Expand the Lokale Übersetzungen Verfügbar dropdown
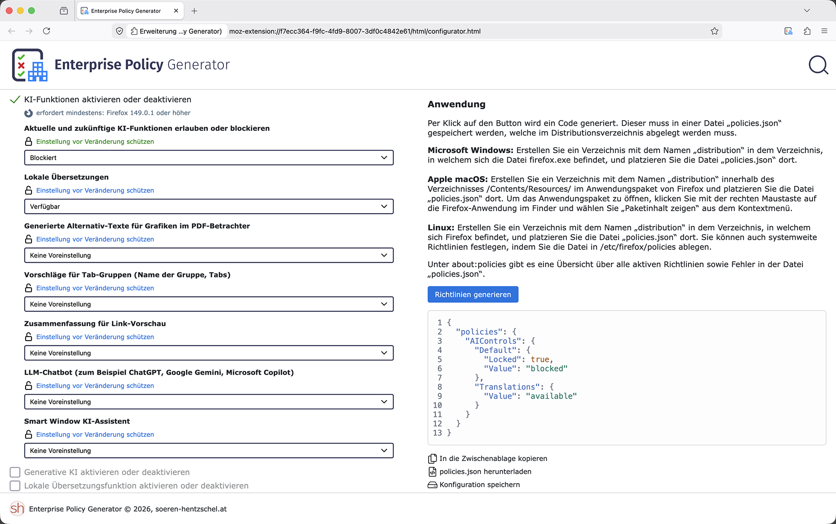The width and height of the screenshot is (836, 524). point(209,207)
